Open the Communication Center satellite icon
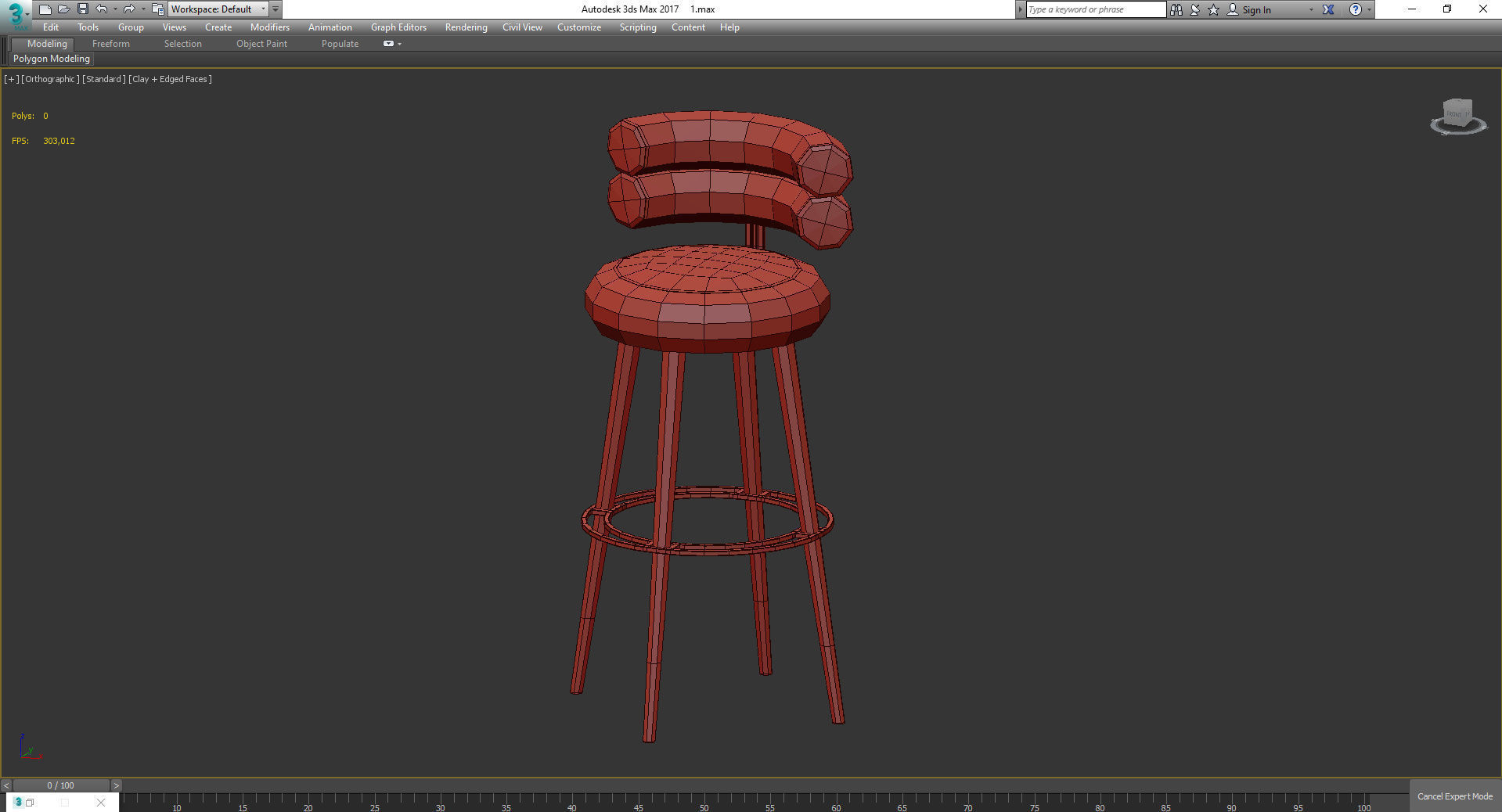This screenshot has height=812, width=1502. [x=1195, y=9]
